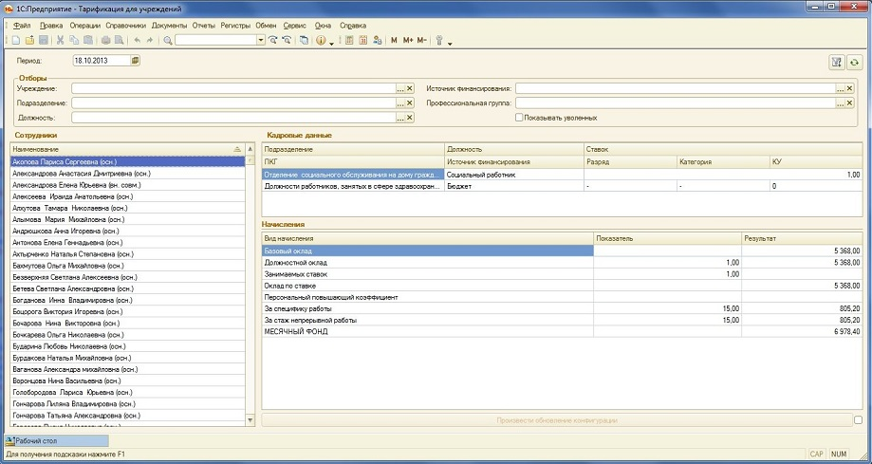872x464 pixels.
Task: Open the Отчеты menu
Action: pyautogui.click(x=203, y=25)
